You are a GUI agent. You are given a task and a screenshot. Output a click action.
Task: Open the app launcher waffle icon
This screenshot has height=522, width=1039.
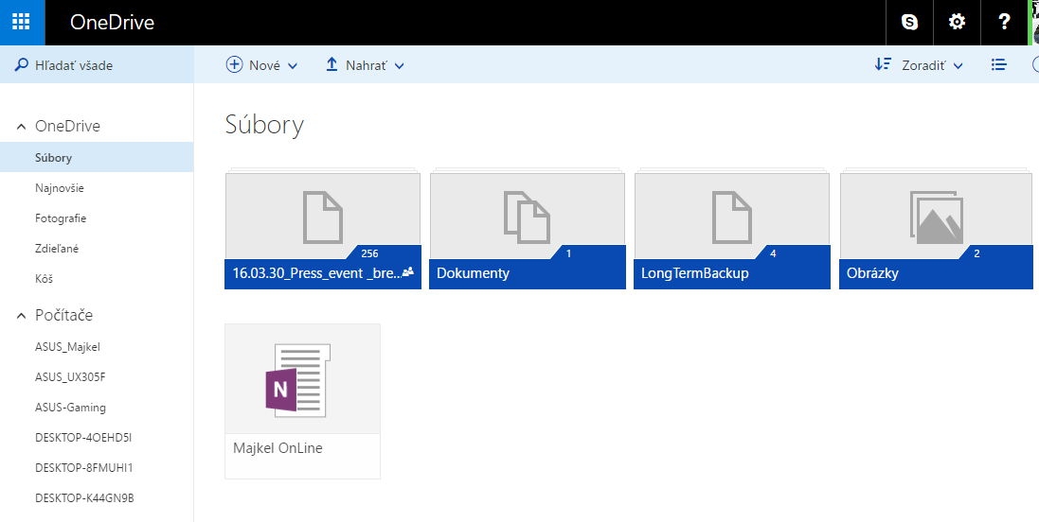tap(22, 22)
